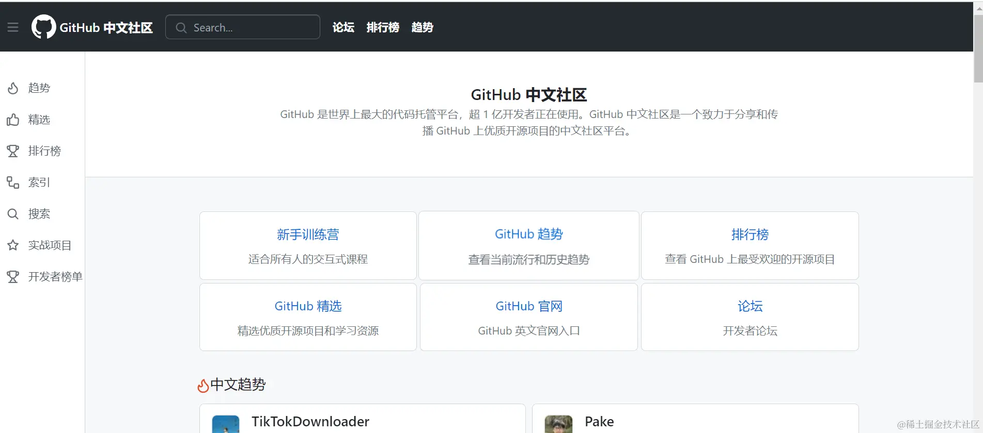Screen dimensions: 983x433
Task: Open the 论坛 card link
Action: coord(750,306)
